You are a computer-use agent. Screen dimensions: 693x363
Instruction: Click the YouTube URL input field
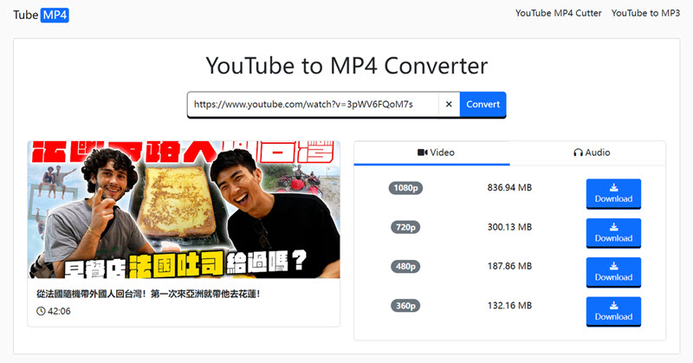[313, 104]
